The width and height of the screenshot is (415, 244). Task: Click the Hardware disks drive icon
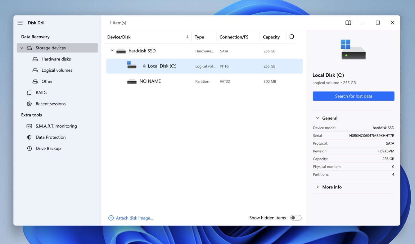point(35,59)
